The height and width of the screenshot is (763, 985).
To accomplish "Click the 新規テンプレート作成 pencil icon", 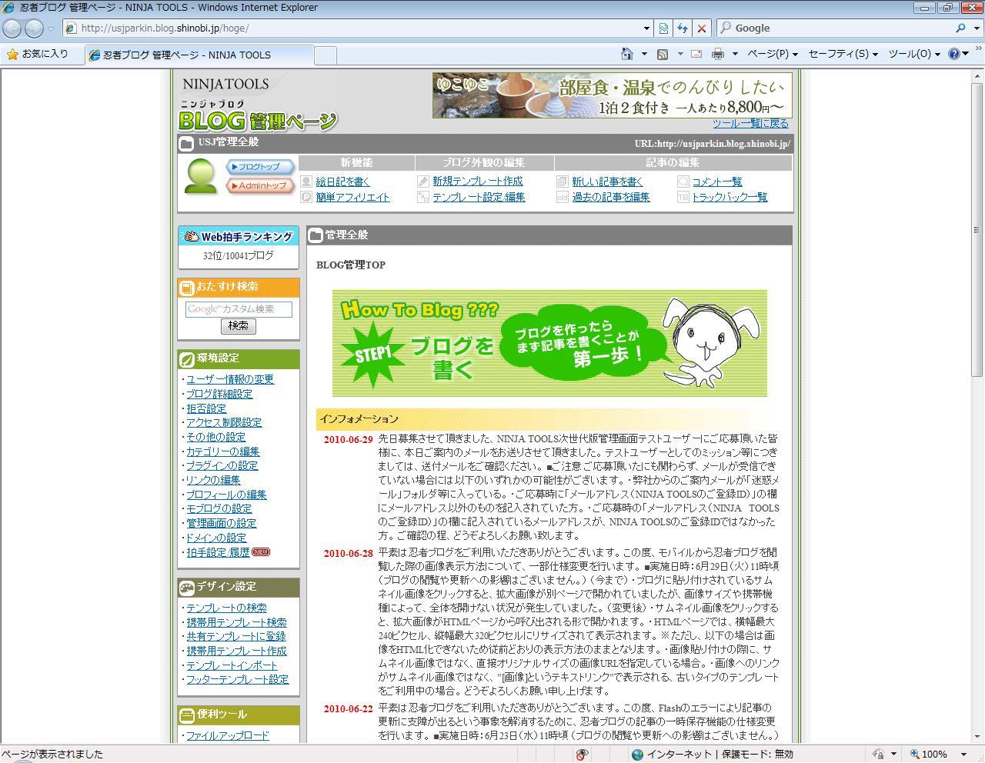I will (x=422, y=182).
